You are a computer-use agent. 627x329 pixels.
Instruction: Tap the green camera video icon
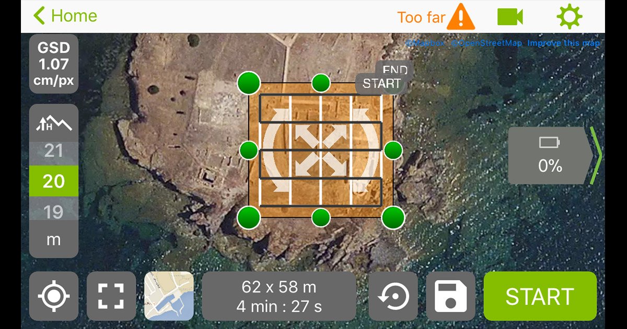[510, 17]
